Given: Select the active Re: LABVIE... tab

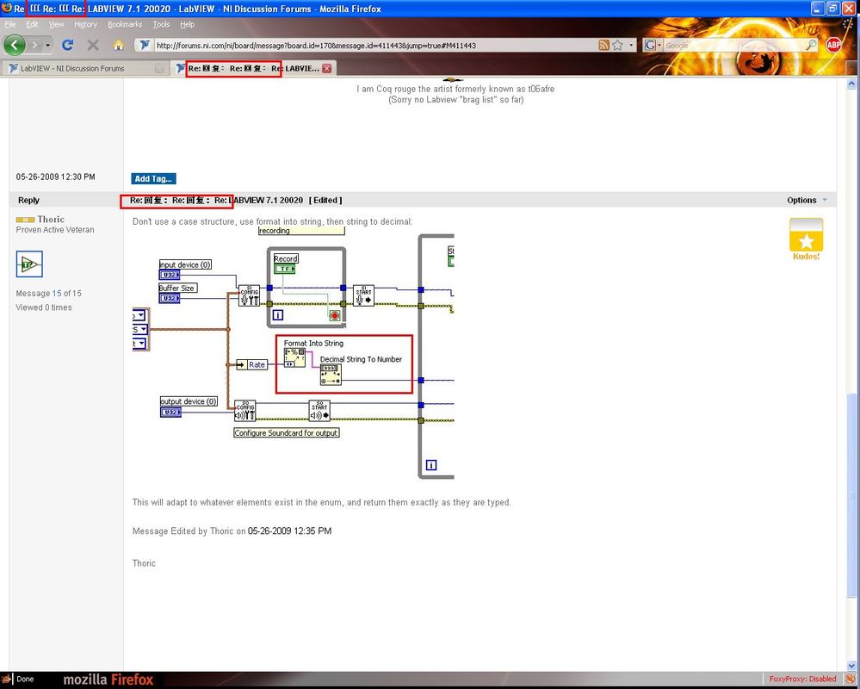Looking at the screenshot, I should (x=253, y=69).
